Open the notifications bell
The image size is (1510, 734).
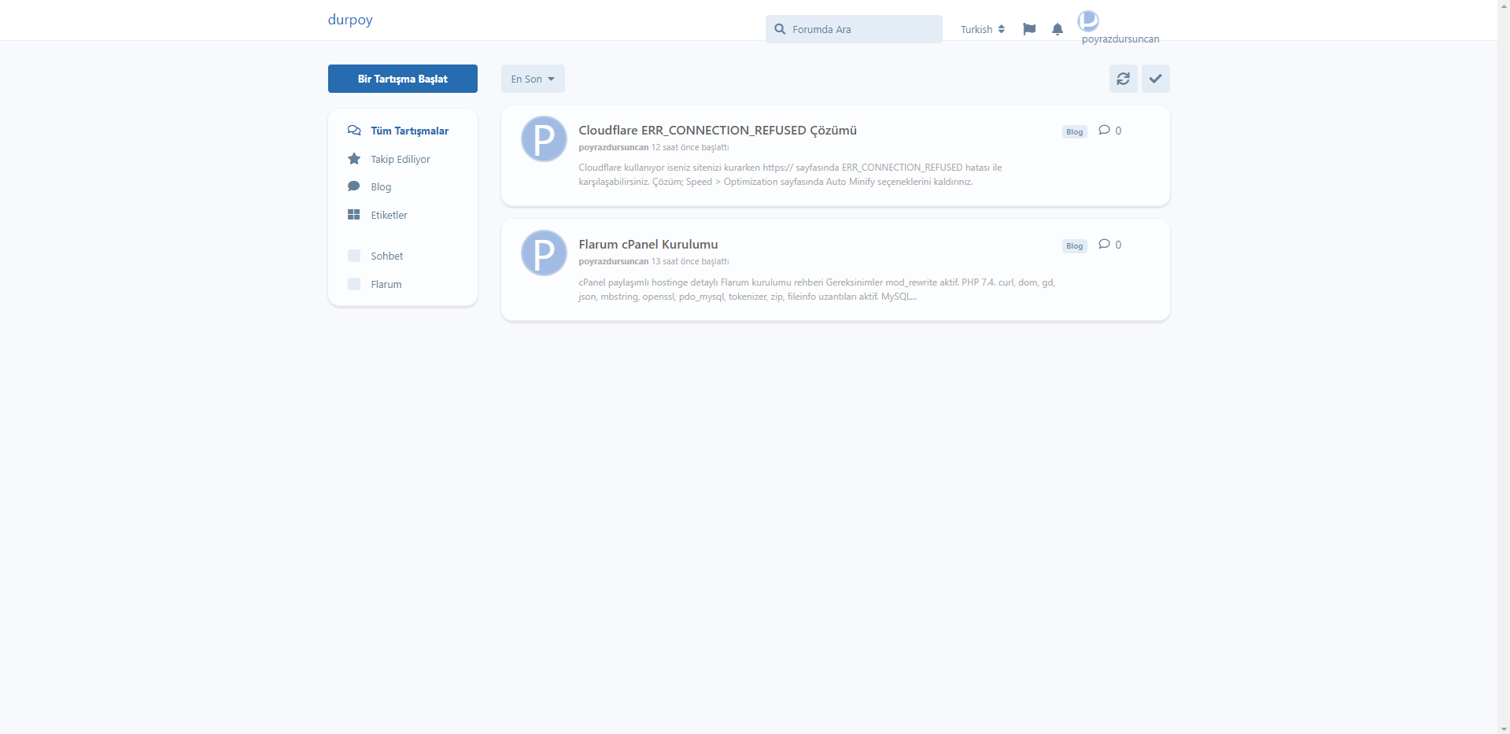1057,29
